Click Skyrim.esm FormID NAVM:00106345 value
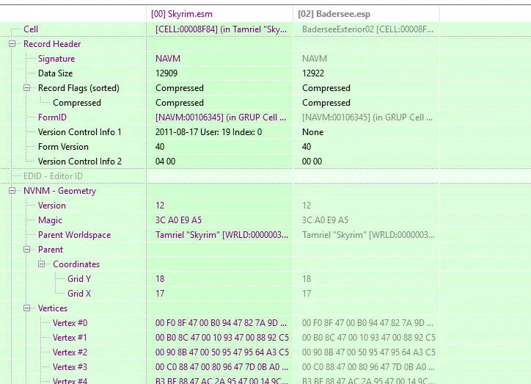531x384 pixels. [x=221, y=117]
